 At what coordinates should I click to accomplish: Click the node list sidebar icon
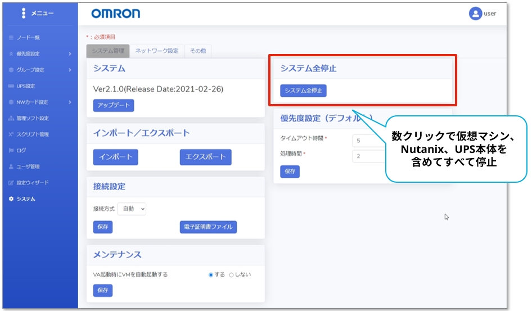click(11, 38)
